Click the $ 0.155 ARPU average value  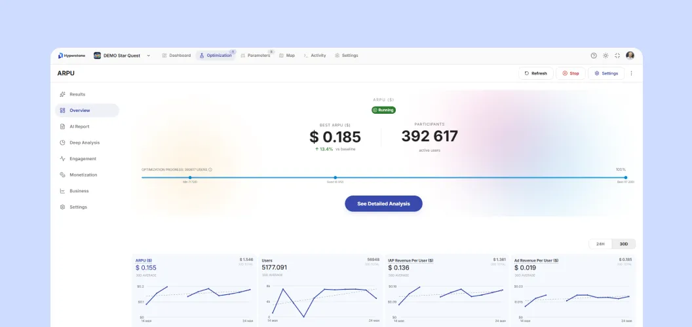[x=145, y=268]
